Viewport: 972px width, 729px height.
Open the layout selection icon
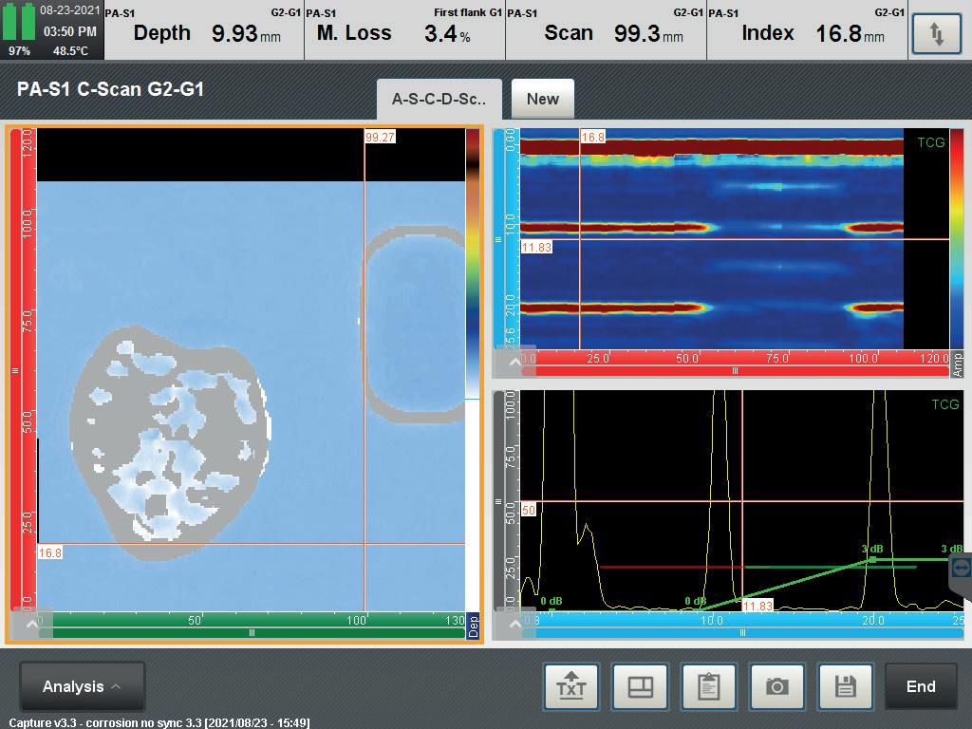(x=640, y=686)
